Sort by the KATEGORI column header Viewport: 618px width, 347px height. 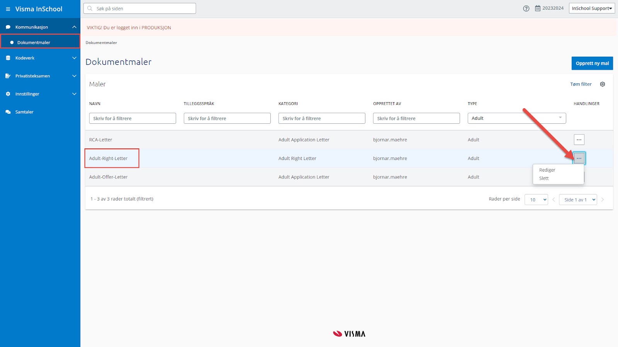tap(288, 104)
